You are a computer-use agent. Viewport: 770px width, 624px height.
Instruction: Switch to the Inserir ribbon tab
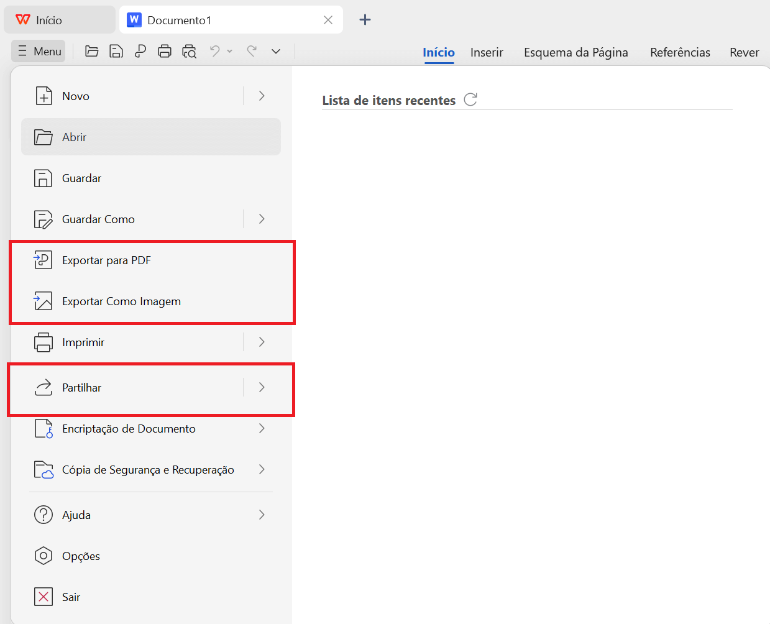[487, 52]
